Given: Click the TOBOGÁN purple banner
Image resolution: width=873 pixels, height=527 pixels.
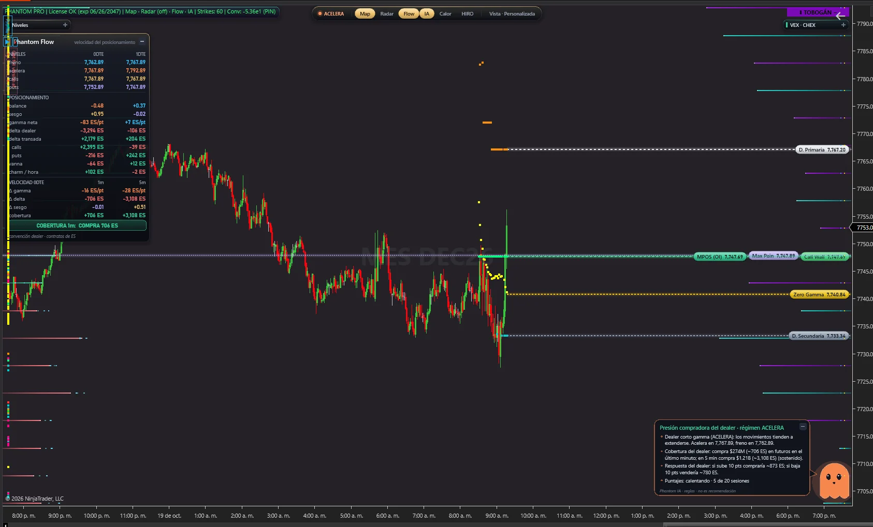Looking at the screenshot, I should click(818, 12).
